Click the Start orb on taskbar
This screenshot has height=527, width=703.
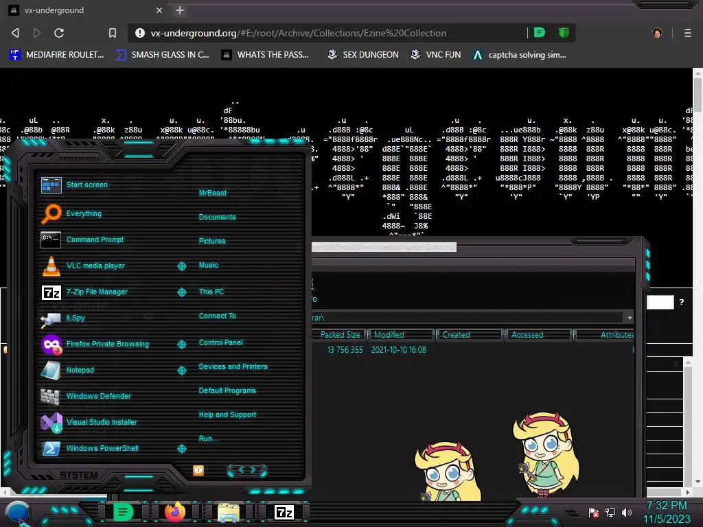(17, 512)
